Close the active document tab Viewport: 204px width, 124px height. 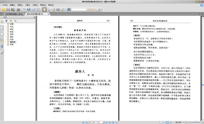(48, 14)
